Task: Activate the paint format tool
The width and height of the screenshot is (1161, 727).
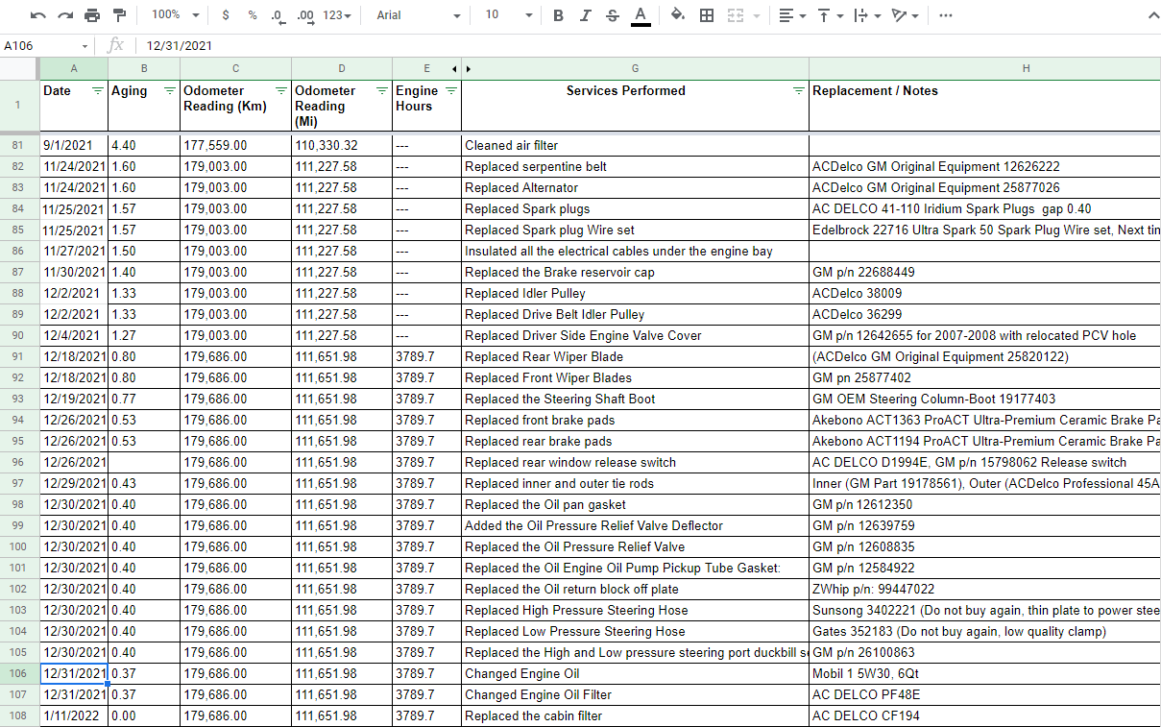Action: (119, 15)
